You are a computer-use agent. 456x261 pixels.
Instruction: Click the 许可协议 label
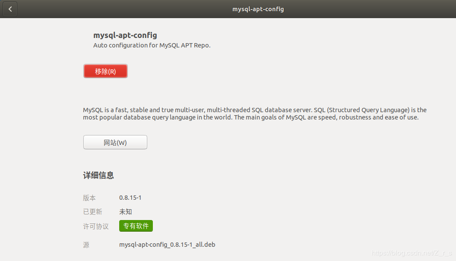point(96,226)
